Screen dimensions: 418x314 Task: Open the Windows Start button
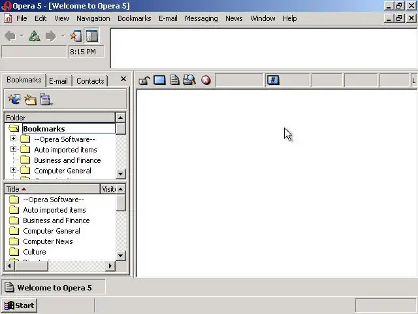click(x=20, y=305)
